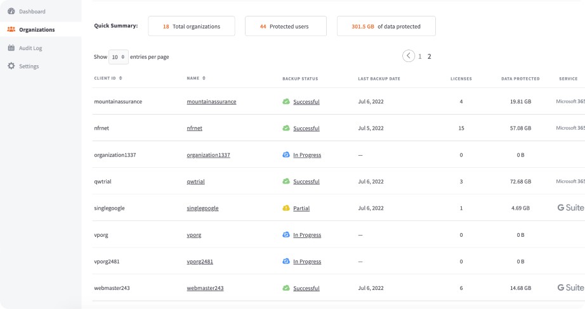585x309 pixels.
Task: Open the organization1337 name link
Action: click(208, 155)
